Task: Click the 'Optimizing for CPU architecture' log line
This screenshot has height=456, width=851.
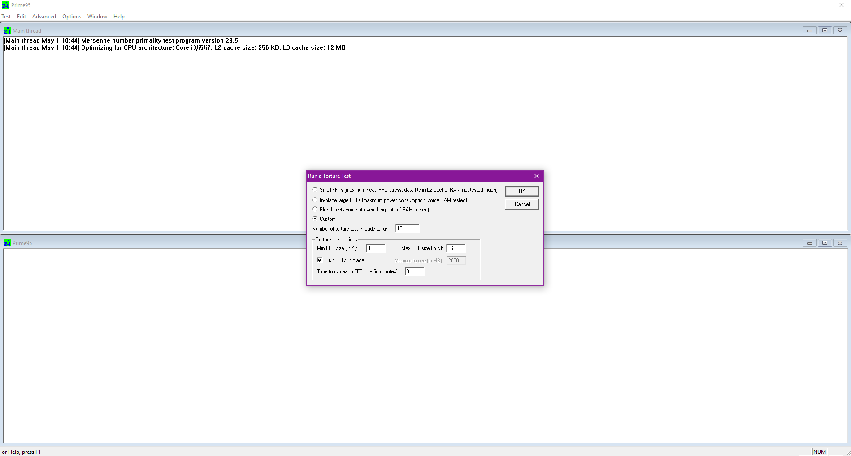Action: tap(175, 47)
